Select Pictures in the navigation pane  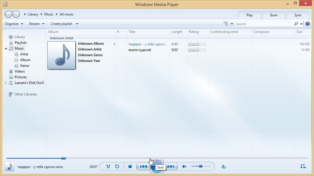click(x=20, y=77)
